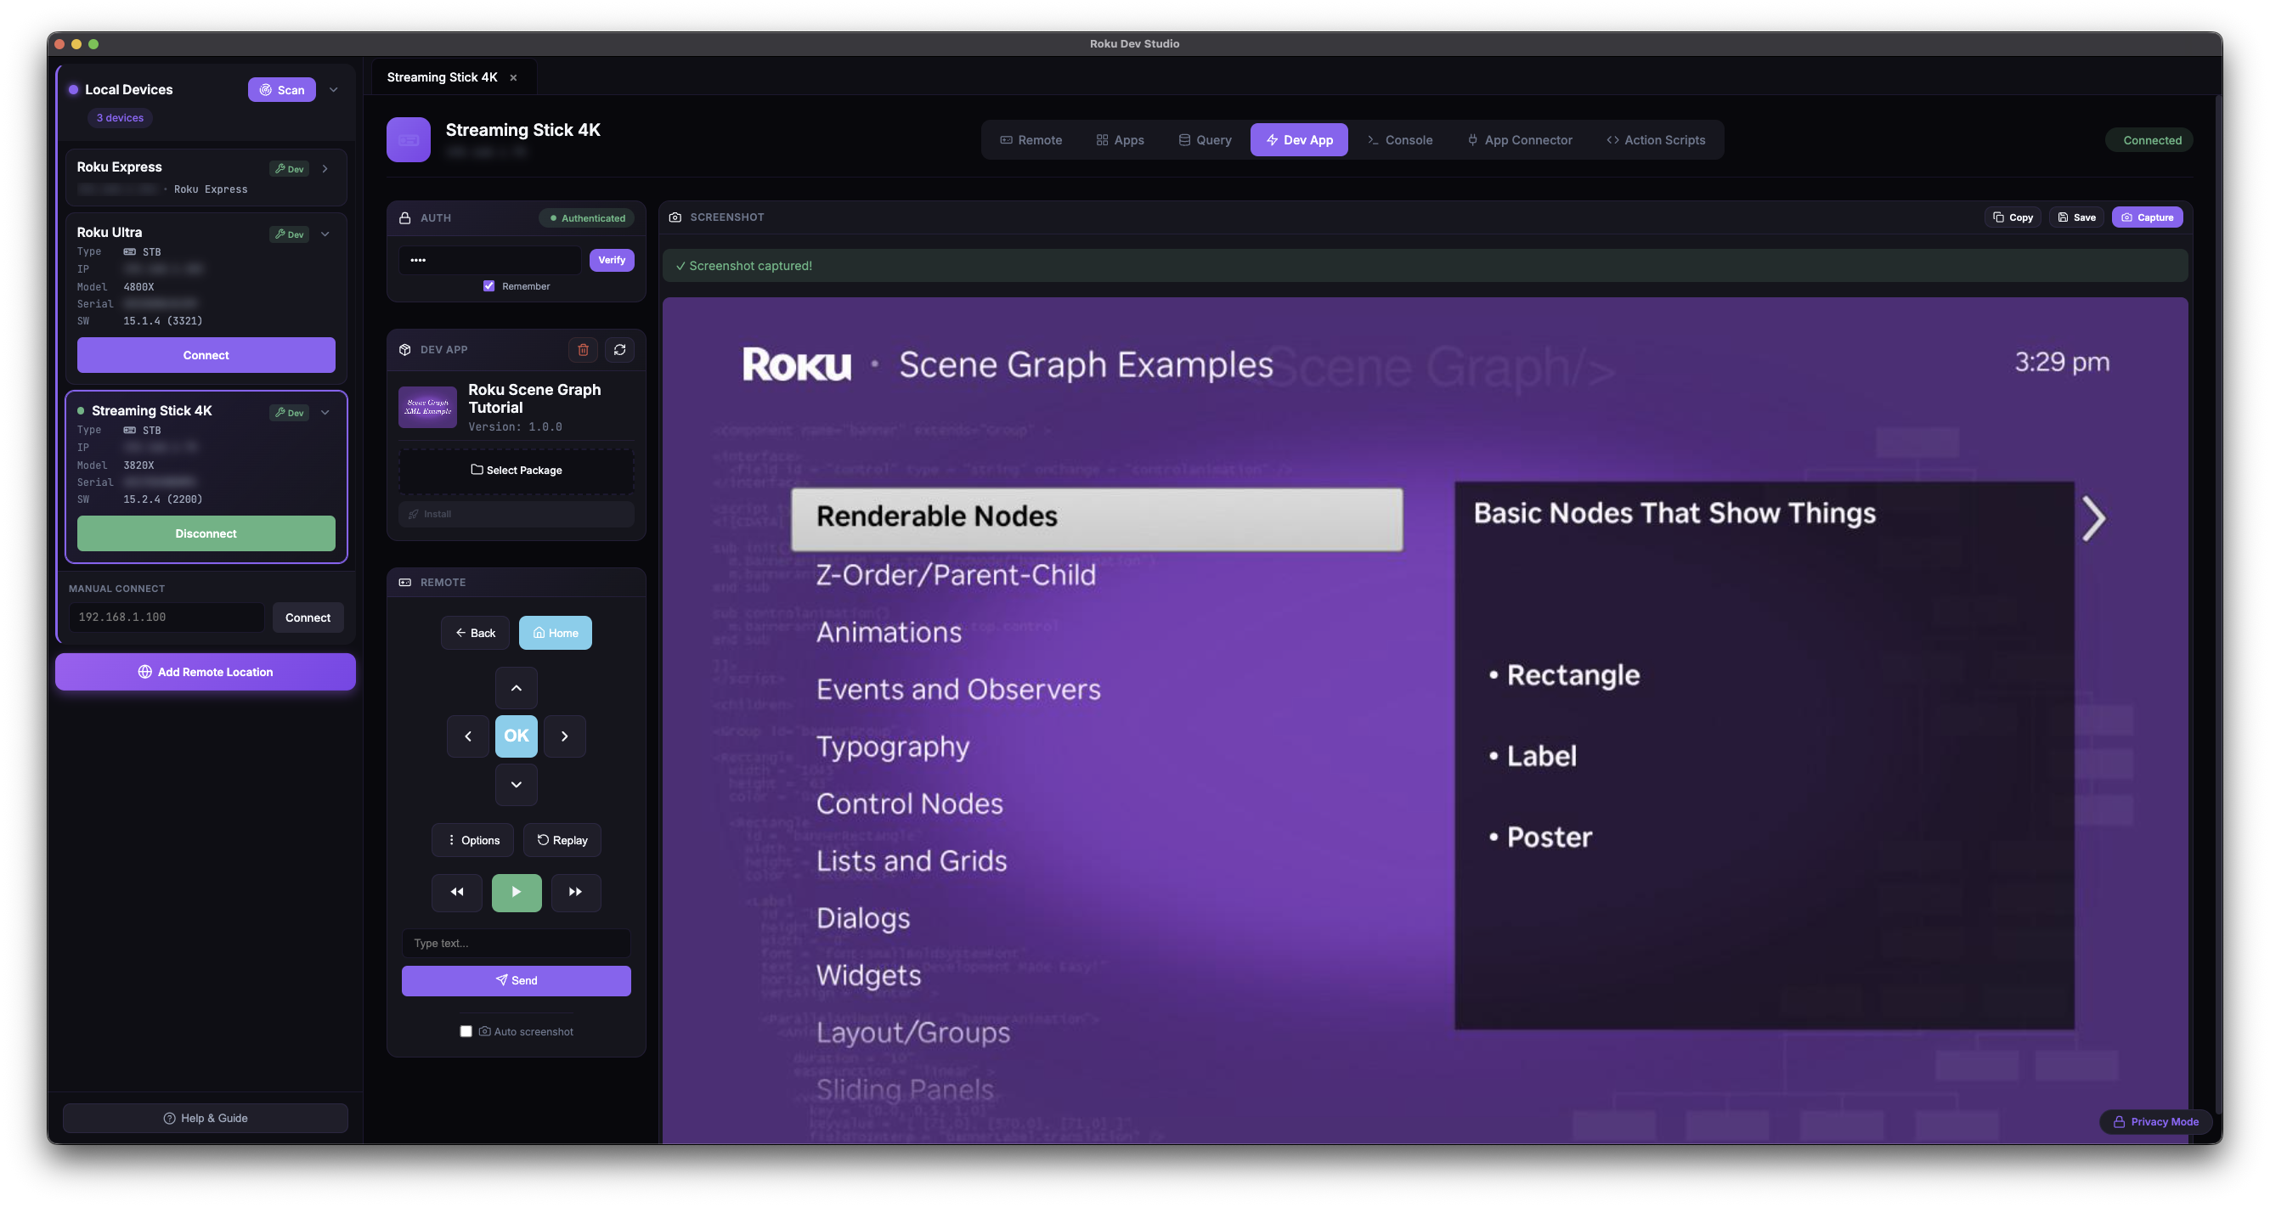Open the Action Scripts tab
The height and width of the screenshot is (1207, 2270).
tap(1655, 140)
